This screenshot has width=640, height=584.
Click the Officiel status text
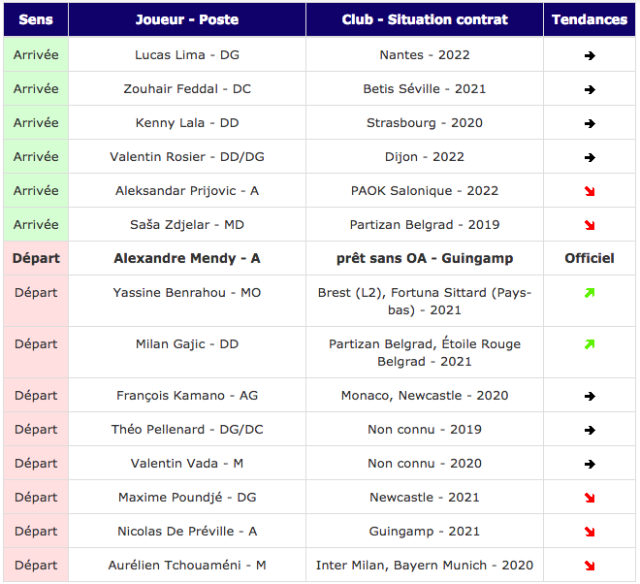click(590, 258)
